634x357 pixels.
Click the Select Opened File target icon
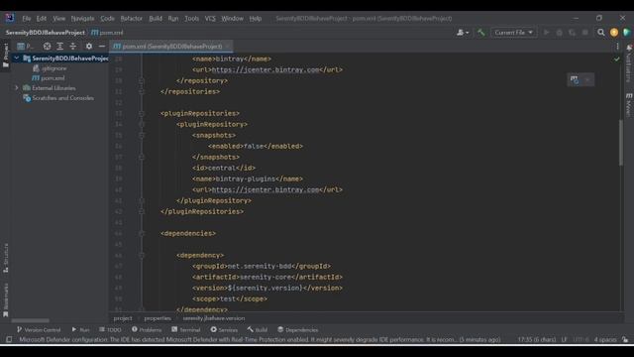tap(47, 47)
